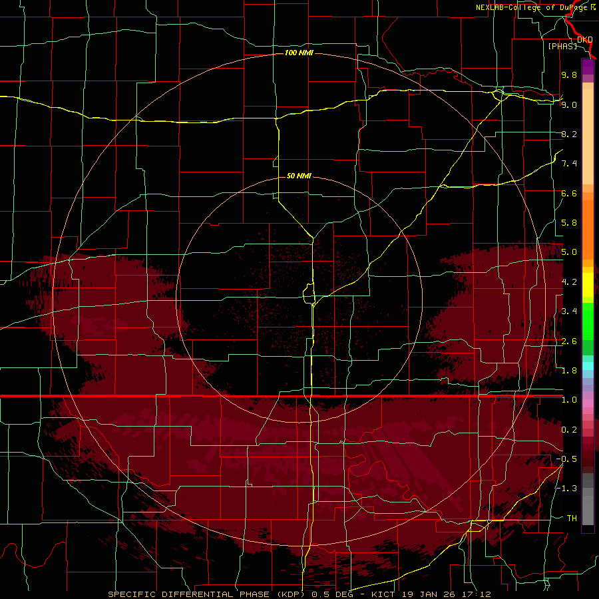The width and height of the screenshot is (599, 599).
Task: Click the 9.8 value on the color scale
Action: 569,75
